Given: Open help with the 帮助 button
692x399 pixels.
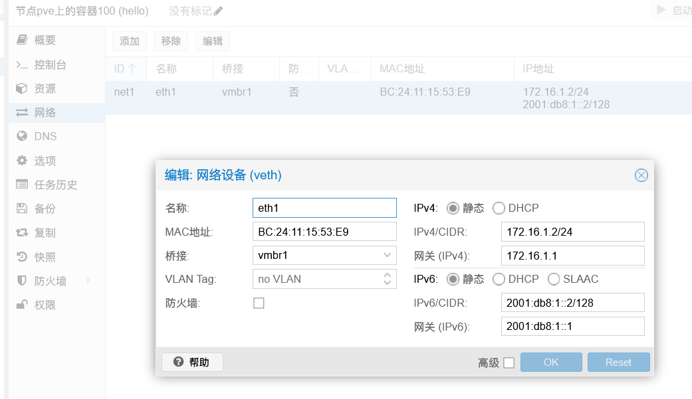Looking at the screenshot, I should [x=191, y=362].
